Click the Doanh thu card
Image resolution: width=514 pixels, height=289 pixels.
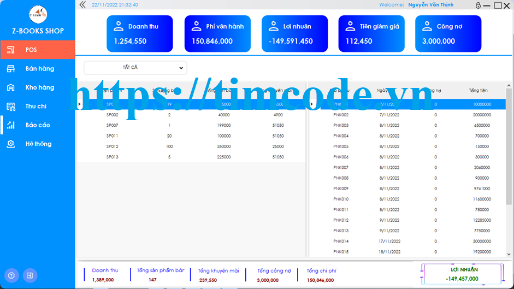[x=140, y=33]
